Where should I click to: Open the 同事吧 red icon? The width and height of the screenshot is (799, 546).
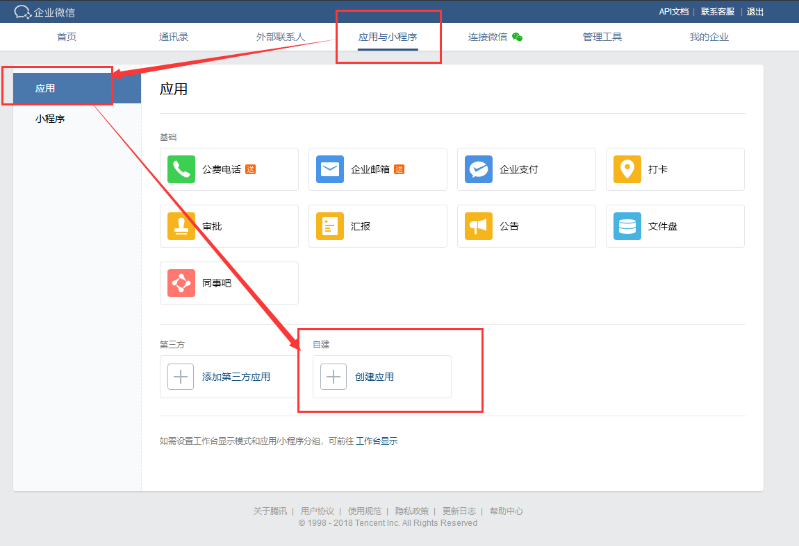181,283
